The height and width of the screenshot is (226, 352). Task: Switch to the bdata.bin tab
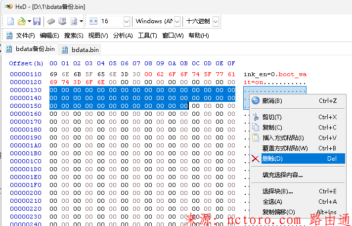(85, 49)
